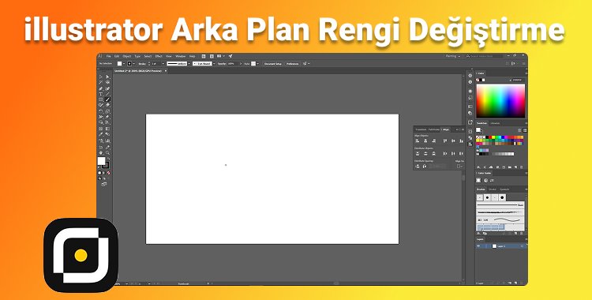Close the Untitled document tab
The height and width of the screenshot is (300, 592).
[166, 70]
